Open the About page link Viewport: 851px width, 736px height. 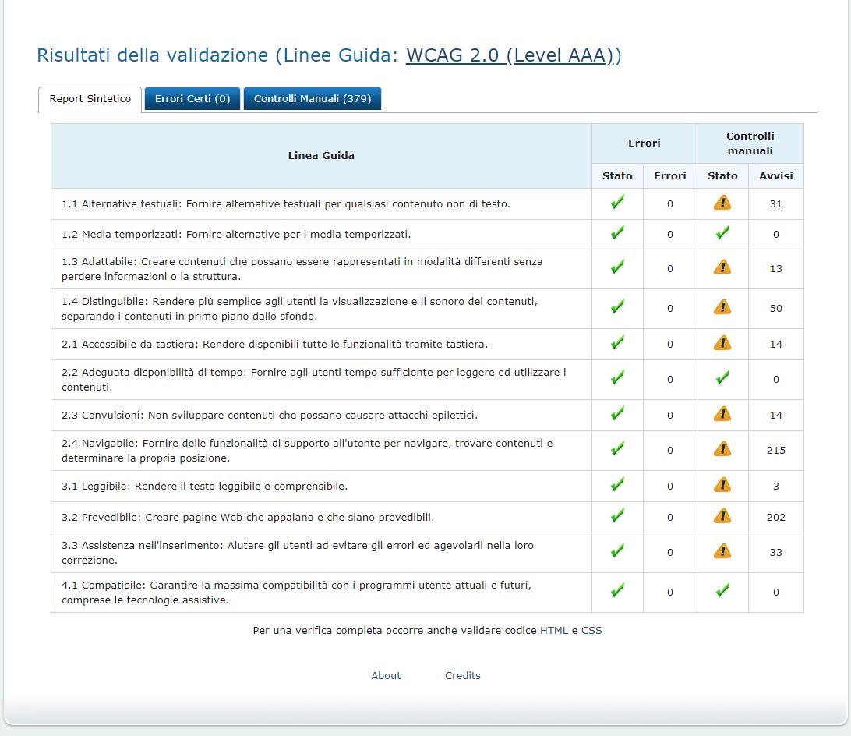[386, 675]
